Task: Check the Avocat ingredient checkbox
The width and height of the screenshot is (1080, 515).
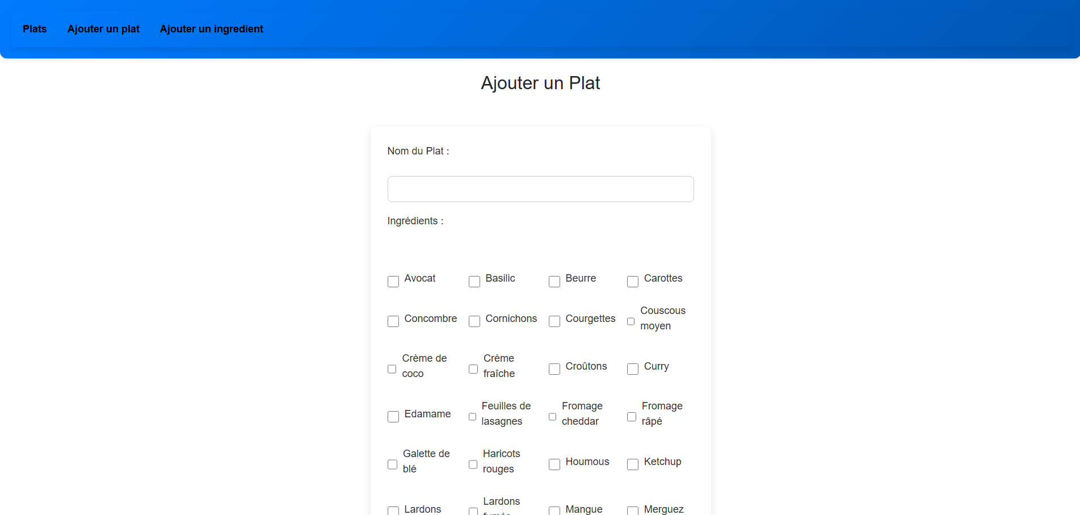Action: (393, 282)
